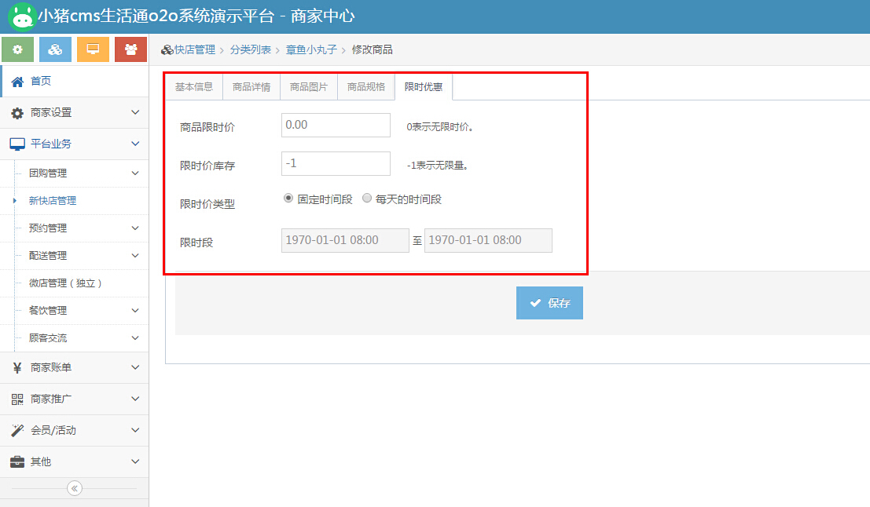Expand the 预约管理 submenu chevron
The height and width of the screenshot is (507, 870).
pos(135,228)
